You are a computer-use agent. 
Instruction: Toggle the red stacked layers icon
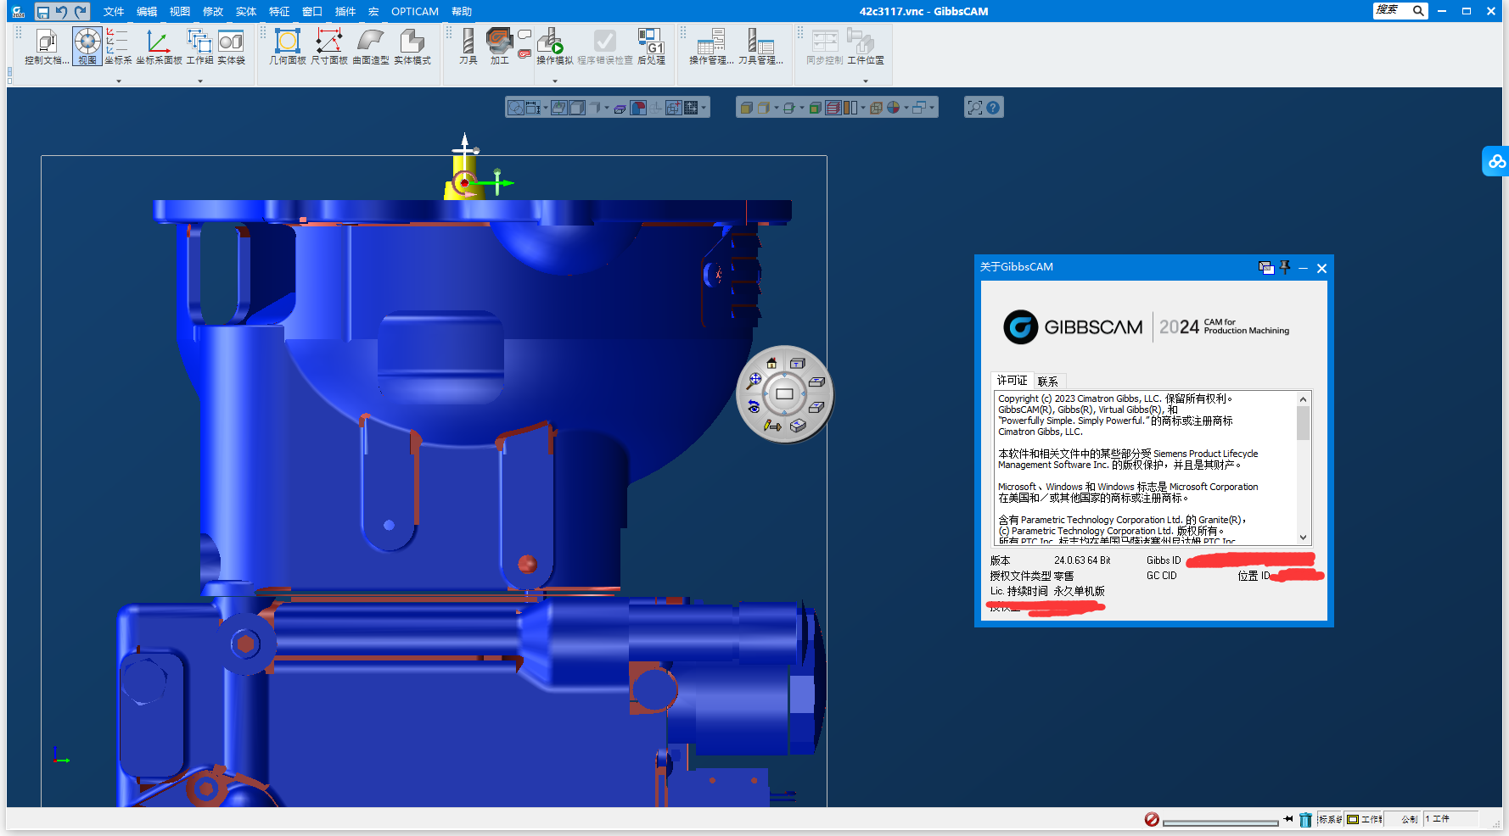pyautogui.click(x=833, y=108)
